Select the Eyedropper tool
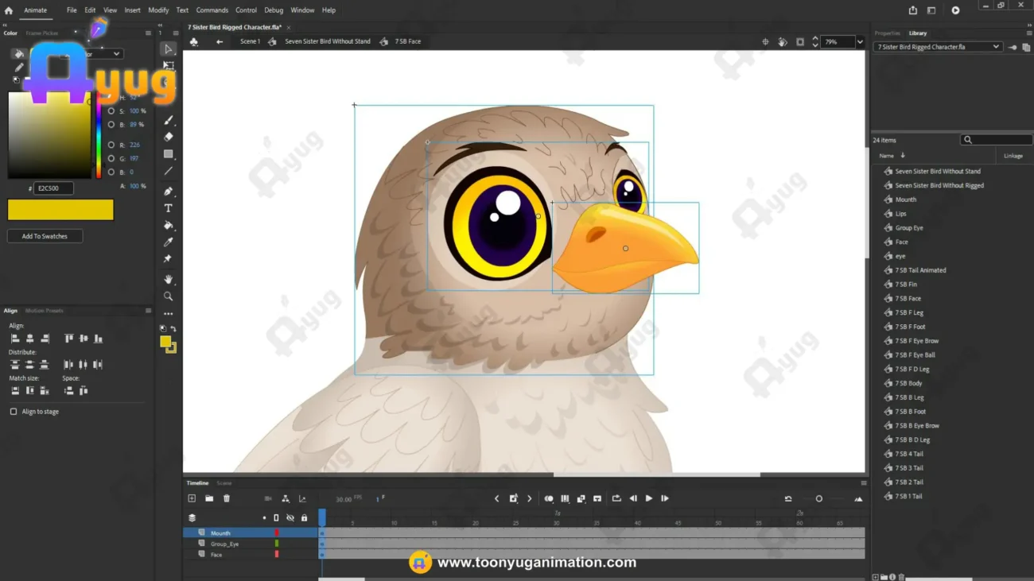The width and height of the screenshot is (1034, 581). 169,242
